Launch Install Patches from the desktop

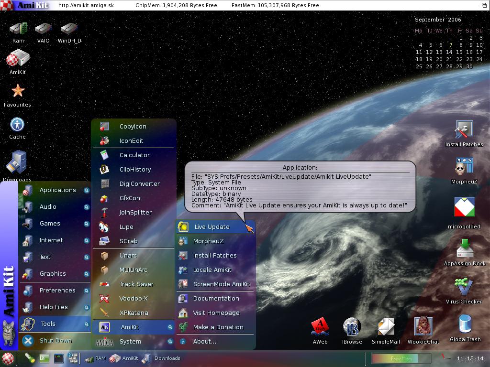pos(464,129)
